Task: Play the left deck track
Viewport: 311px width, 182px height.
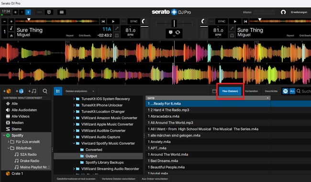Action: [x=113, y=21]
